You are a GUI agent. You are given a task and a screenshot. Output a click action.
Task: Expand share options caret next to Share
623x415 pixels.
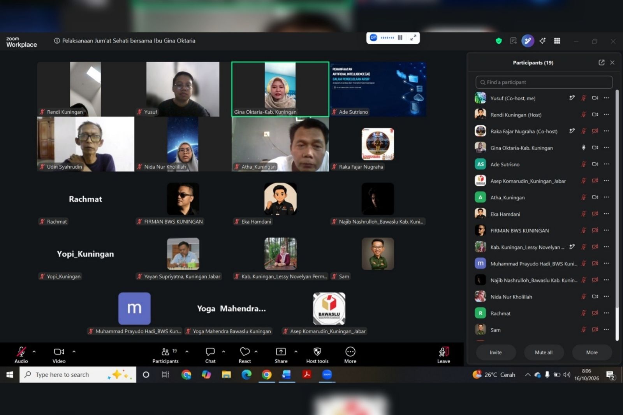pyautogui.click(x=296, y=352)
